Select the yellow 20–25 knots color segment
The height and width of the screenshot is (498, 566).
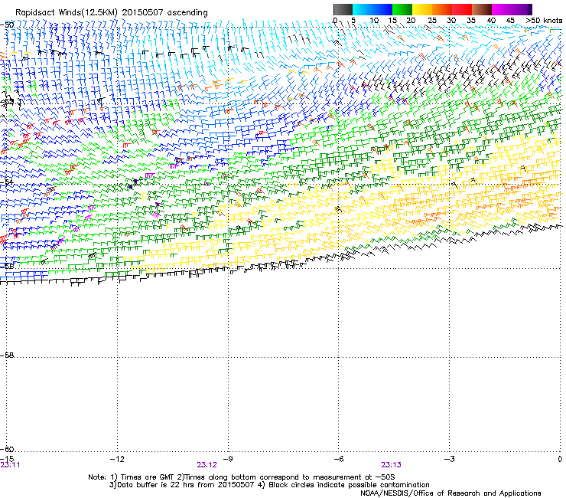422,9
